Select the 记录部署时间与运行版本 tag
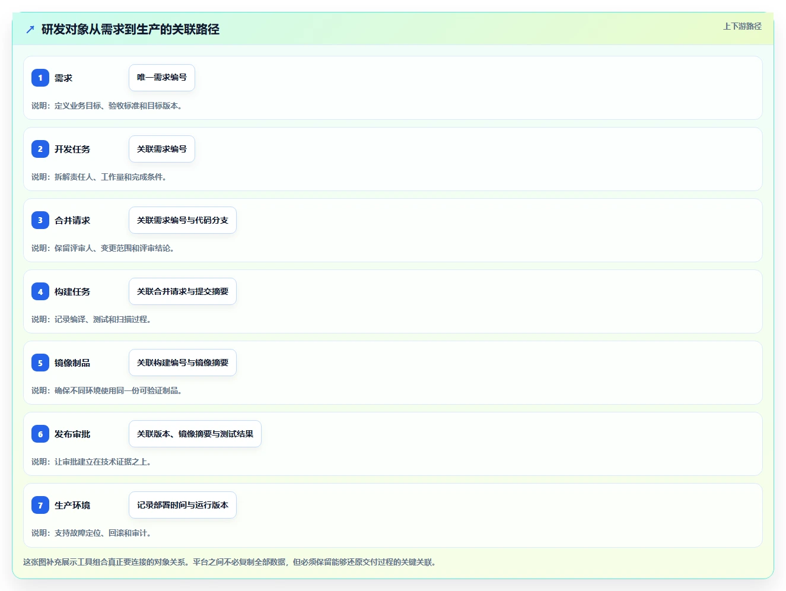Image resolution: width=786 pixels, height=591 pixels. (x=183, y=505)
